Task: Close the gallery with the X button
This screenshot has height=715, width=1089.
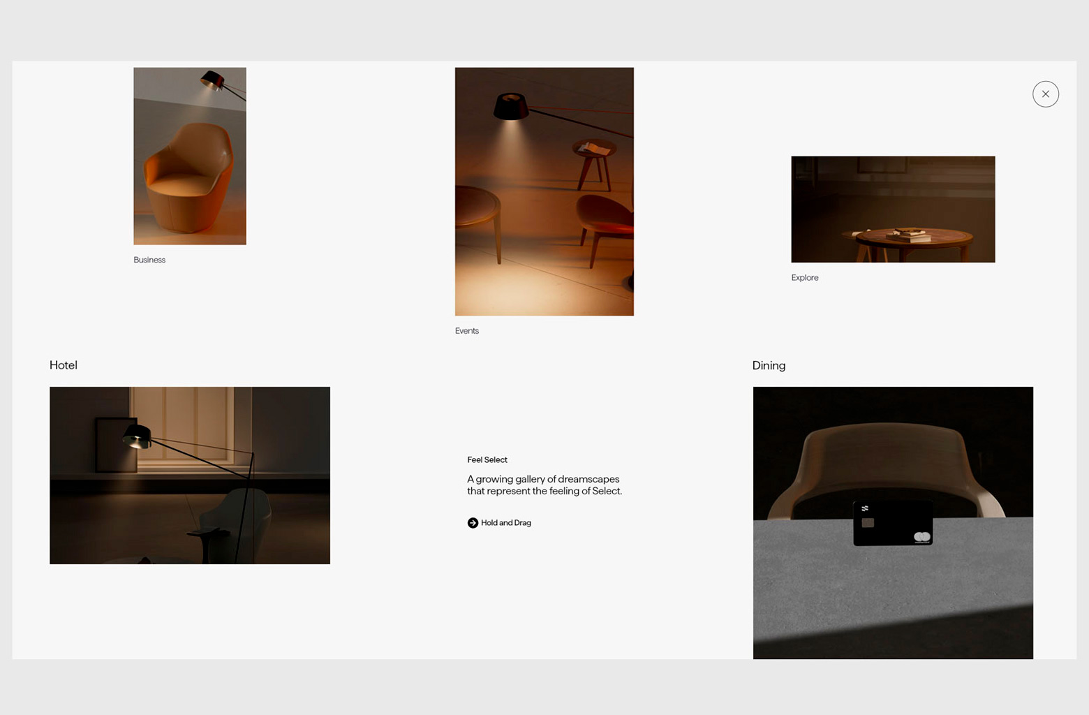Action: coord(1045,94)
